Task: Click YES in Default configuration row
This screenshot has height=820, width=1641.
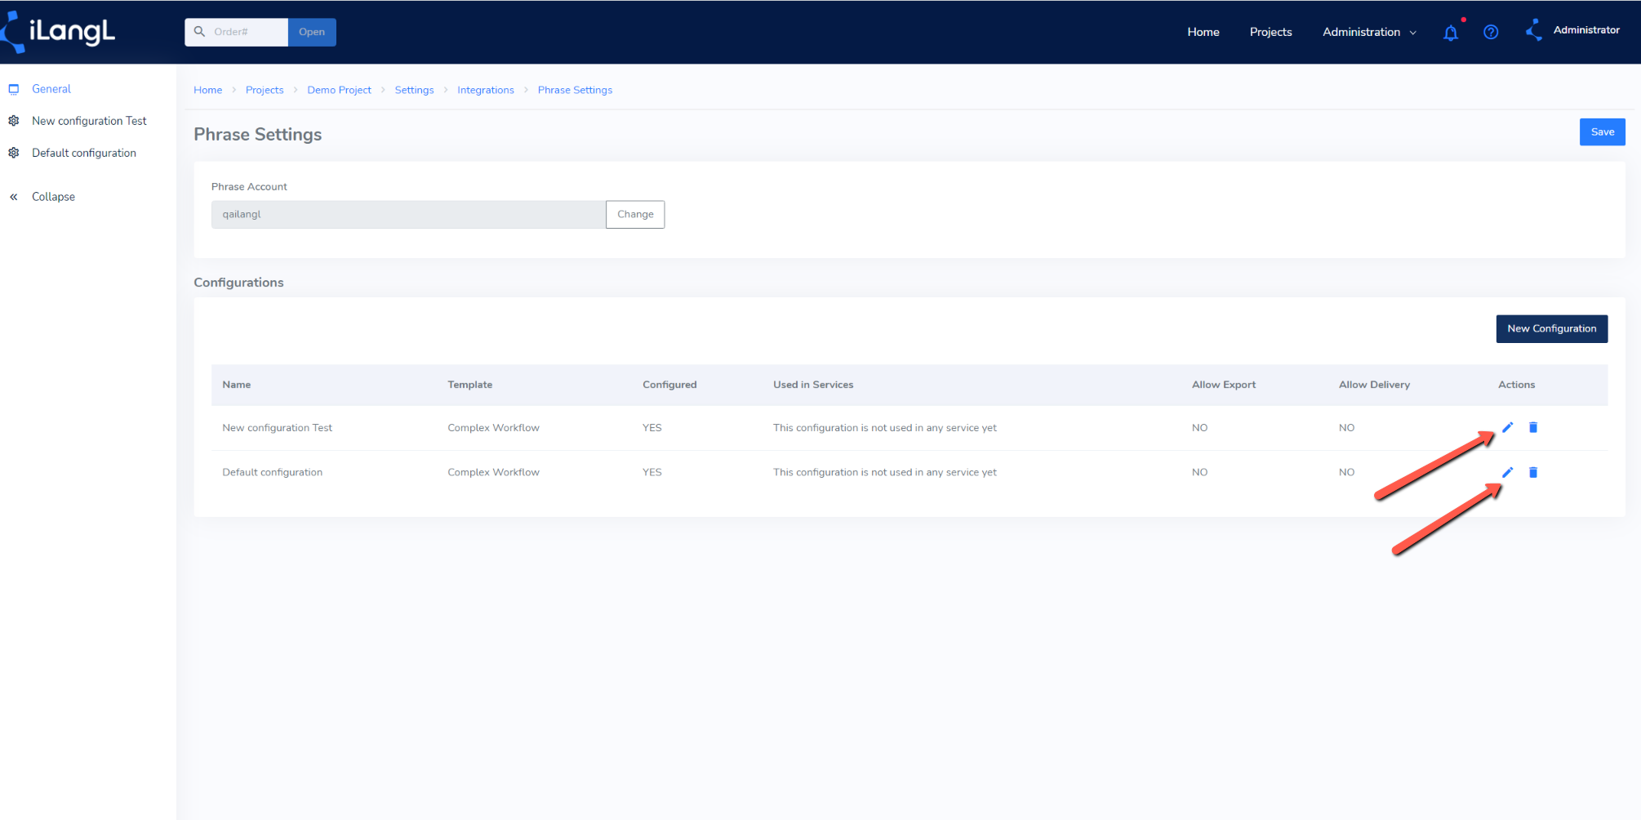Action: click(x=652, y=472)
